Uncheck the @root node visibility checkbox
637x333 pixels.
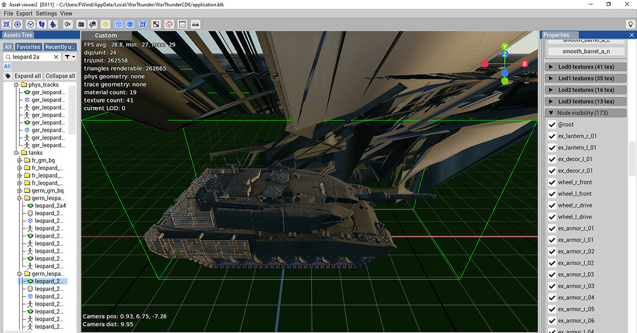pos(552,125)
